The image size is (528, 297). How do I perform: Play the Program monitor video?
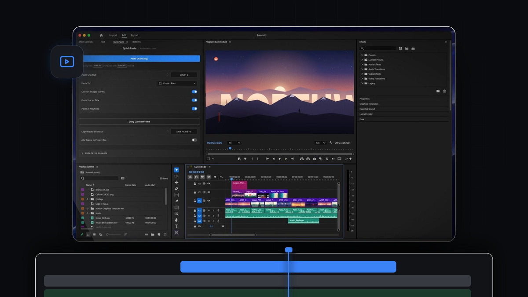pos(280,159)
